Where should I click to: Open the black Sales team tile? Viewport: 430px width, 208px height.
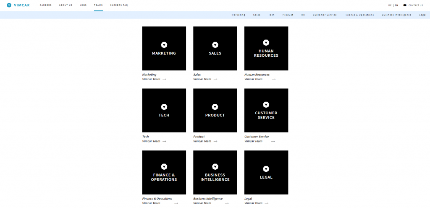[x=215, y=48]
